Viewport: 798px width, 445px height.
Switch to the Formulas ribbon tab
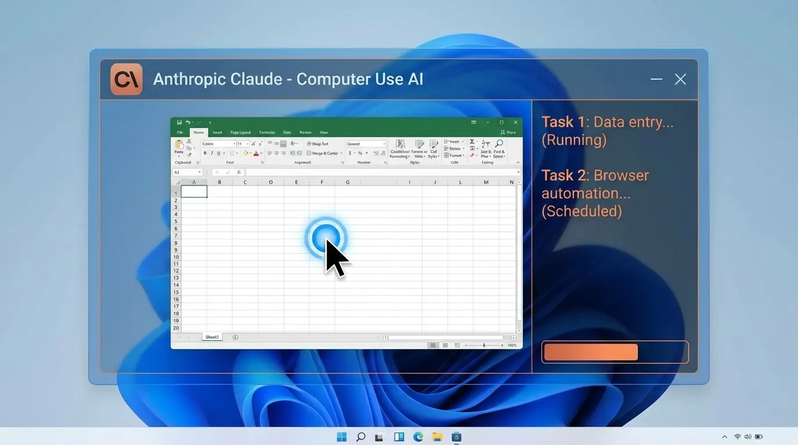[x=267, y=132]
